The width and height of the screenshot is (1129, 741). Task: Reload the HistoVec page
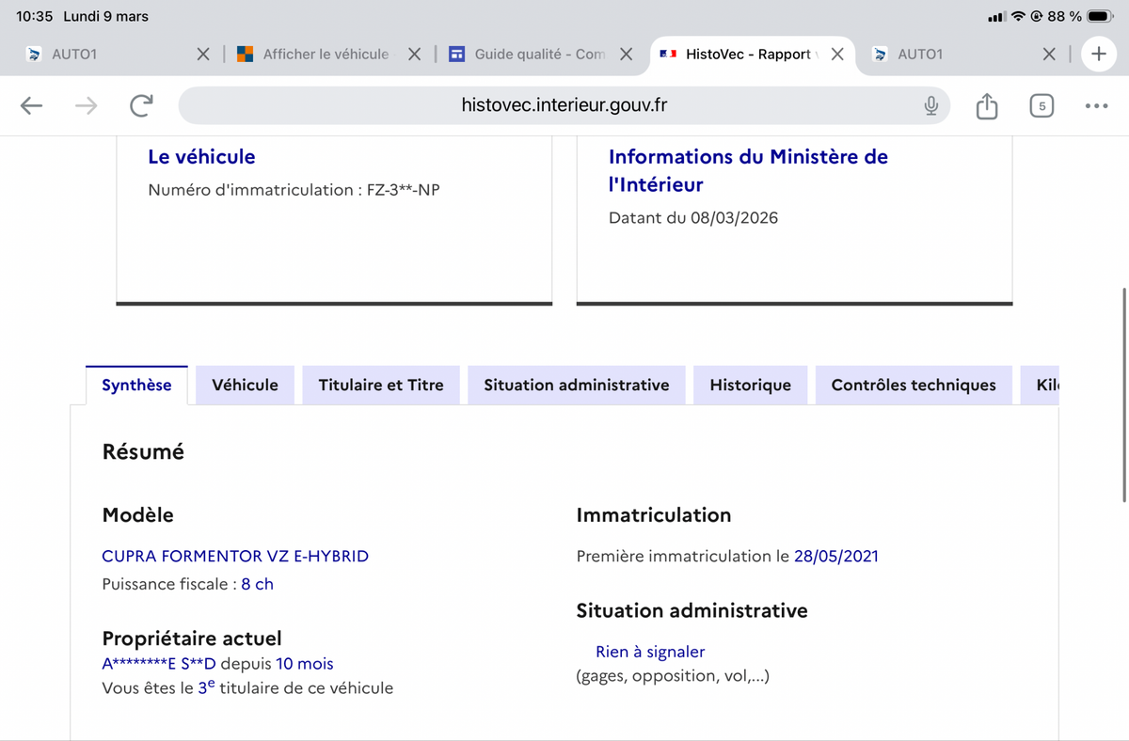(x=141, y=106)
